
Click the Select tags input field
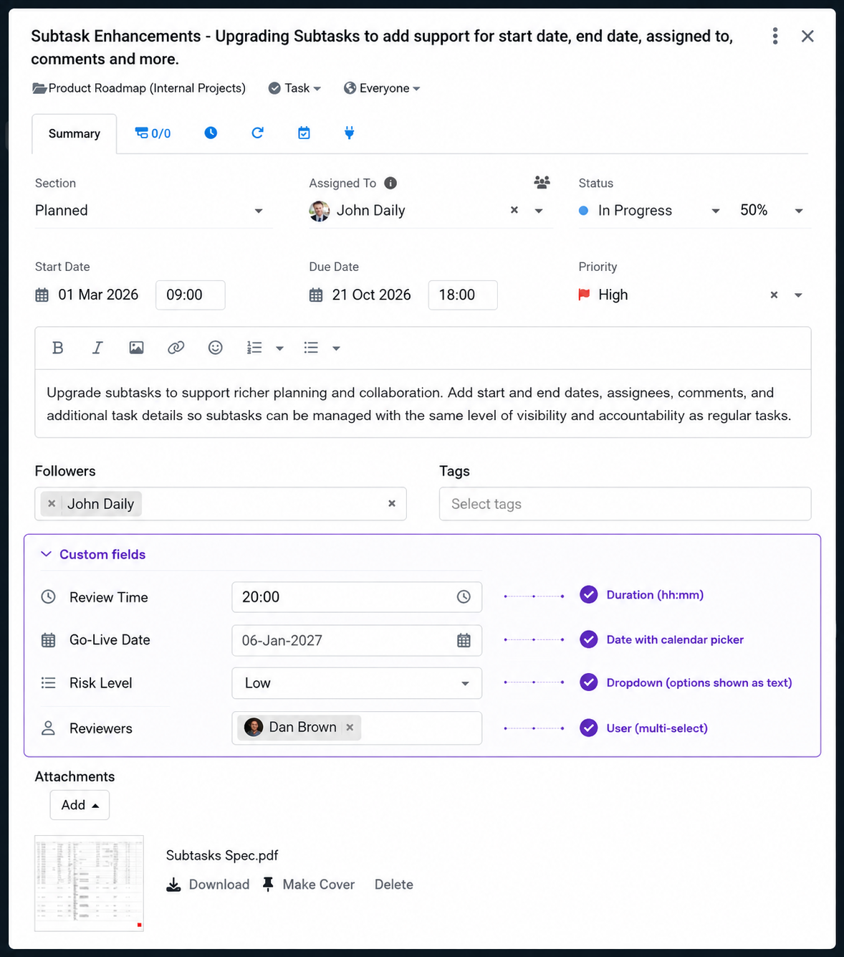pyautogui.click(x=625, y=504)
